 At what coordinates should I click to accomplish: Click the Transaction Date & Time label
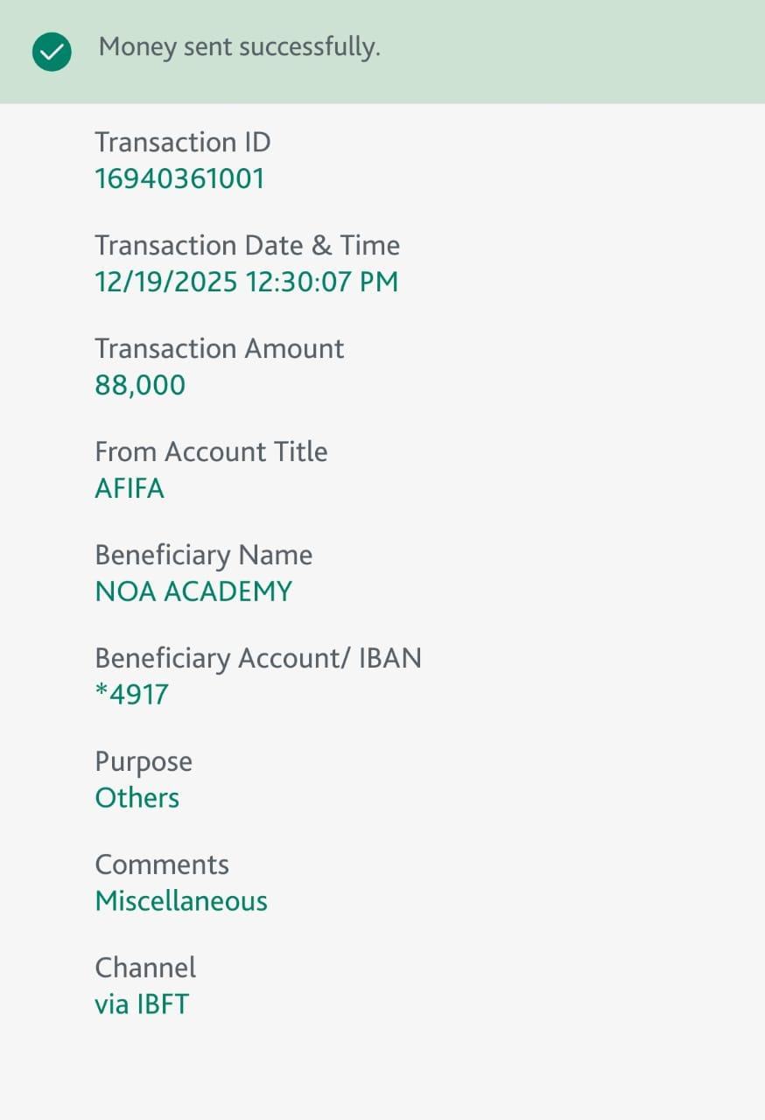247,245
